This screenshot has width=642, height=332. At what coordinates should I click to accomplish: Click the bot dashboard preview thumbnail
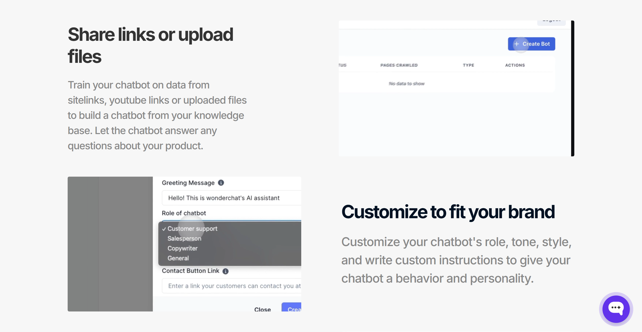pos(456,88)
